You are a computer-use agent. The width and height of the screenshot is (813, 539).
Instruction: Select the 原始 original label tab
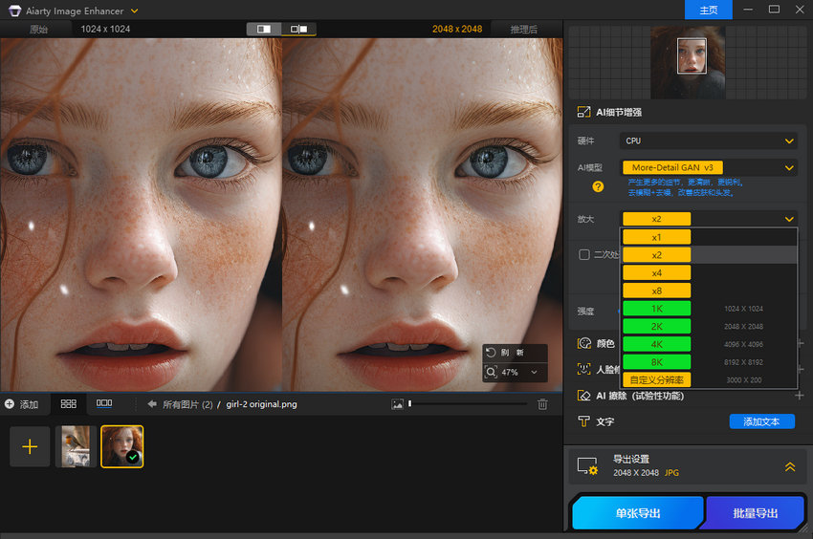point(38,30)
